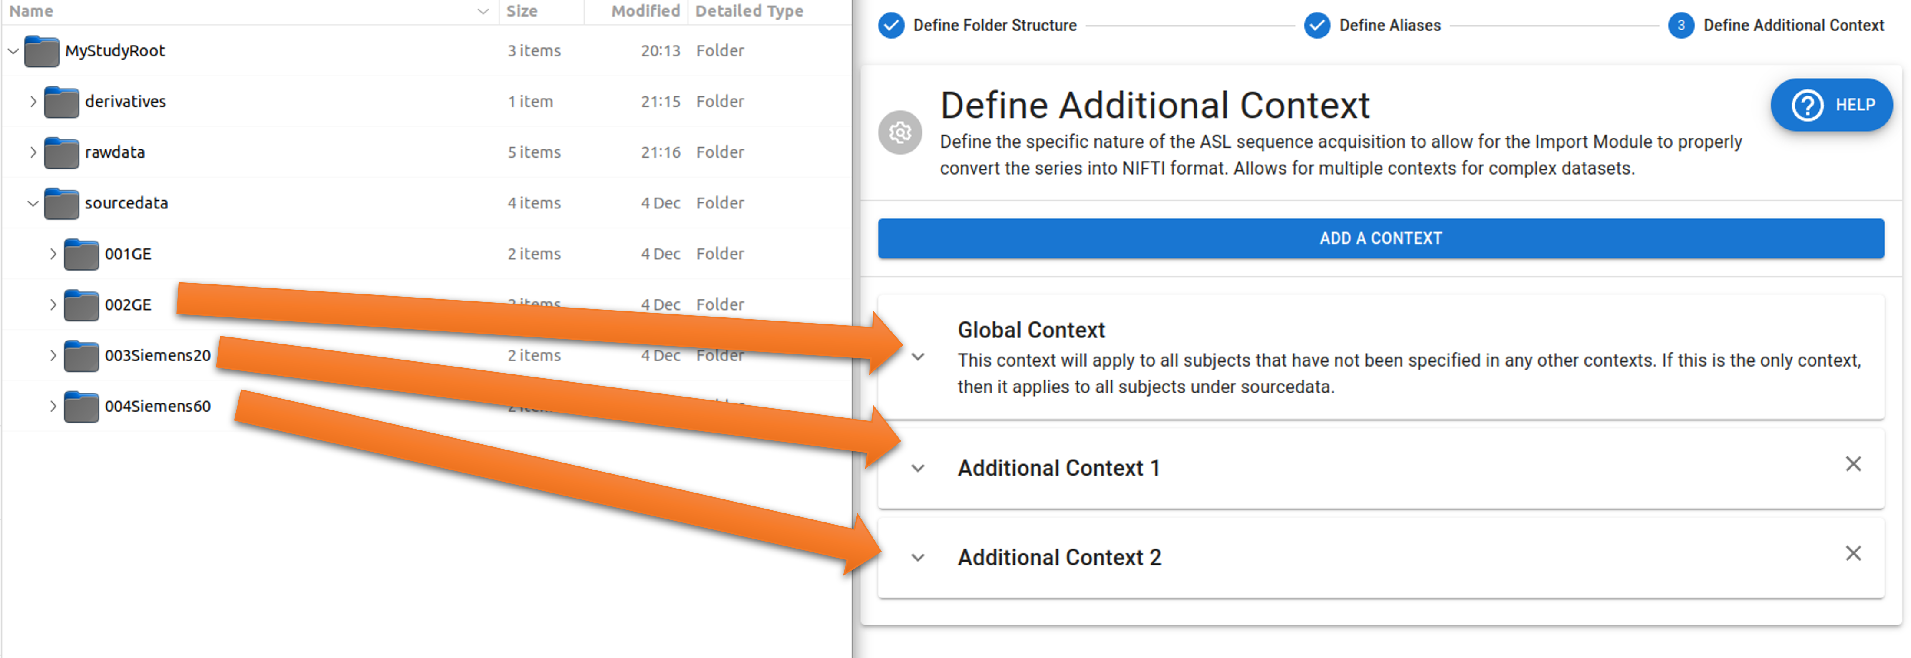Click the completed Define Aliases checkmark
Viewport: 1911px width, 658px height.
[1317, 25]
